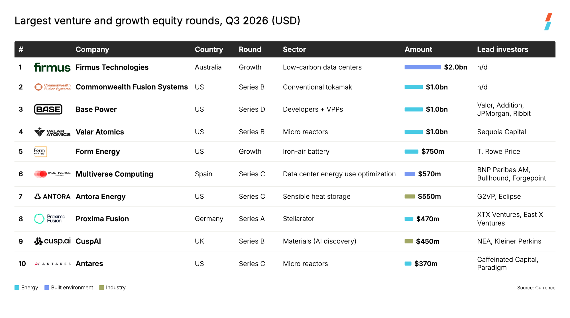Click the cusp.ai logo
Image resolution: width=570 pixels, height=318 pixels.
point(52,241)
